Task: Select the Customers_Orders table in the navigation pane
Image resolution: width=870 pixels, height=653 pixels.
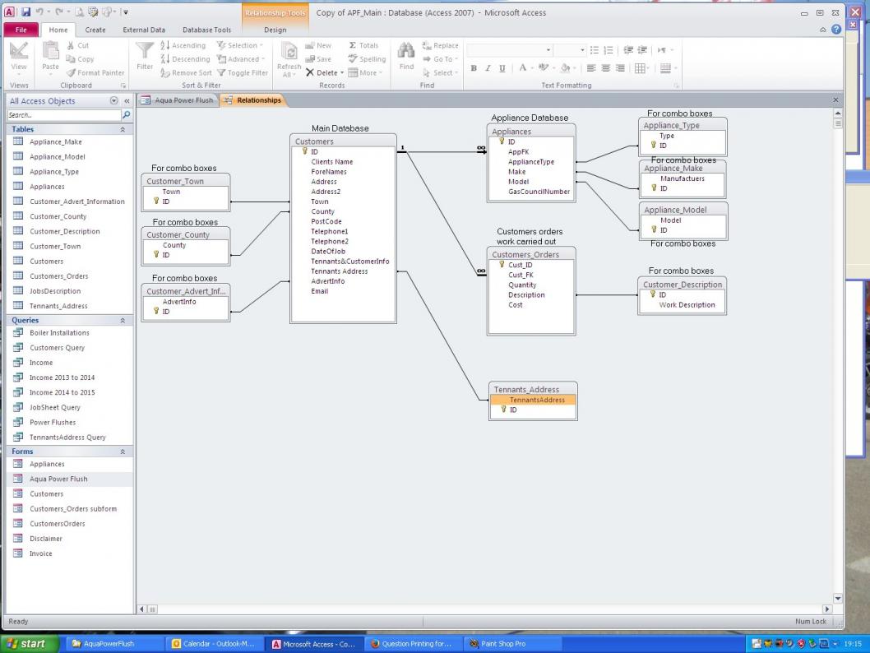Action: 59,276
